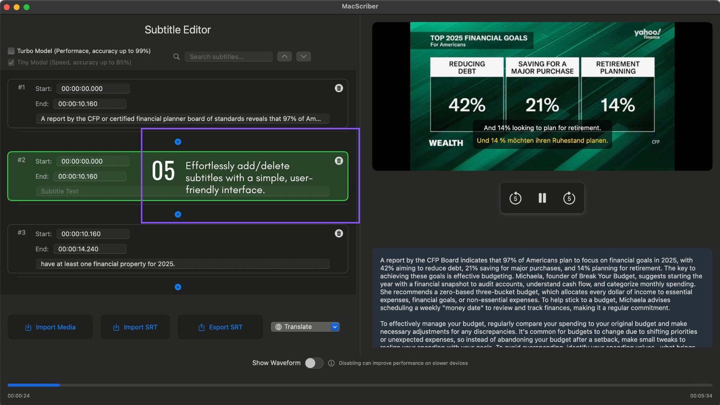
Task: Click the Import SRT button
Action: 135,327
